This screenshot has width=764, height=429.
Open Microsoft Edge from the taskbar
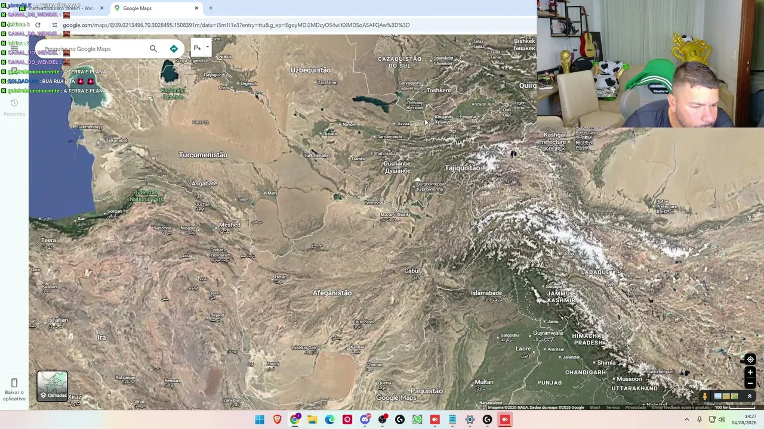pyautogui.click(x=329, y=419)
